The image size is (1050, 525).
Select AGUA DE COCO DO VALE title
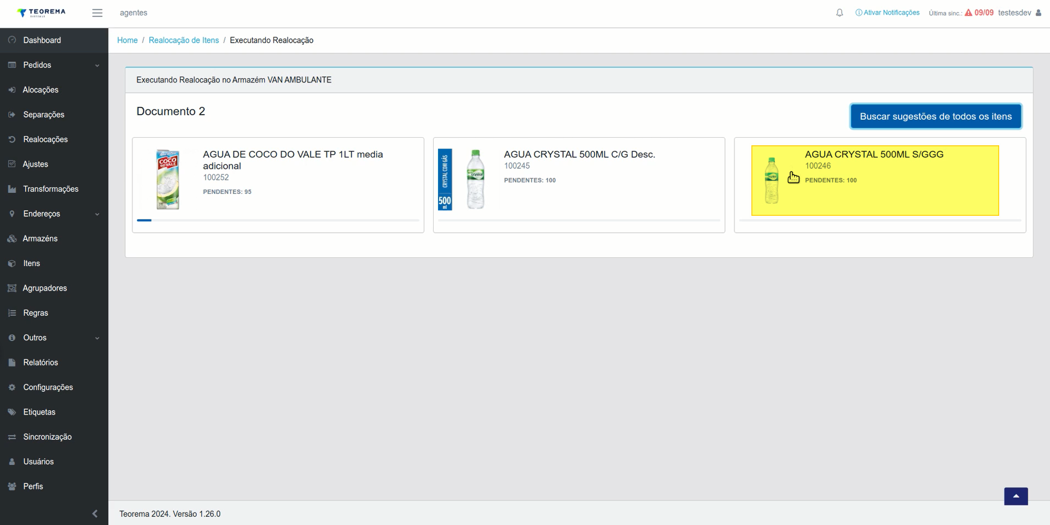(293, 160)
